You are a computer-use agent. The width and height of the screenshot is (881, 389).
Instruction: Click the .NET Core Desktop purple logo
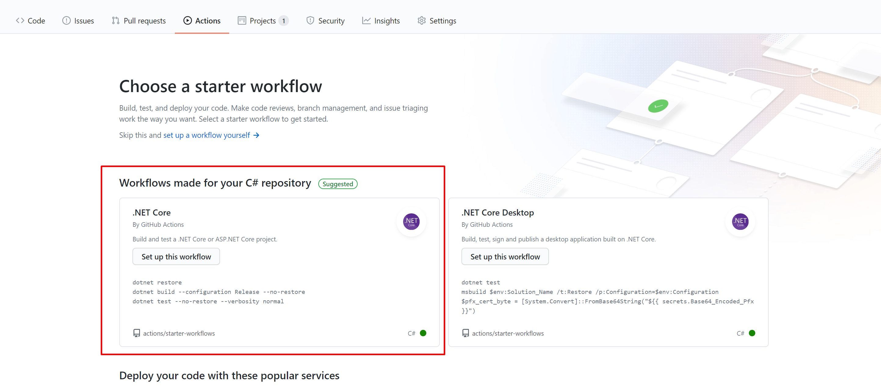(x=740, y=222)
